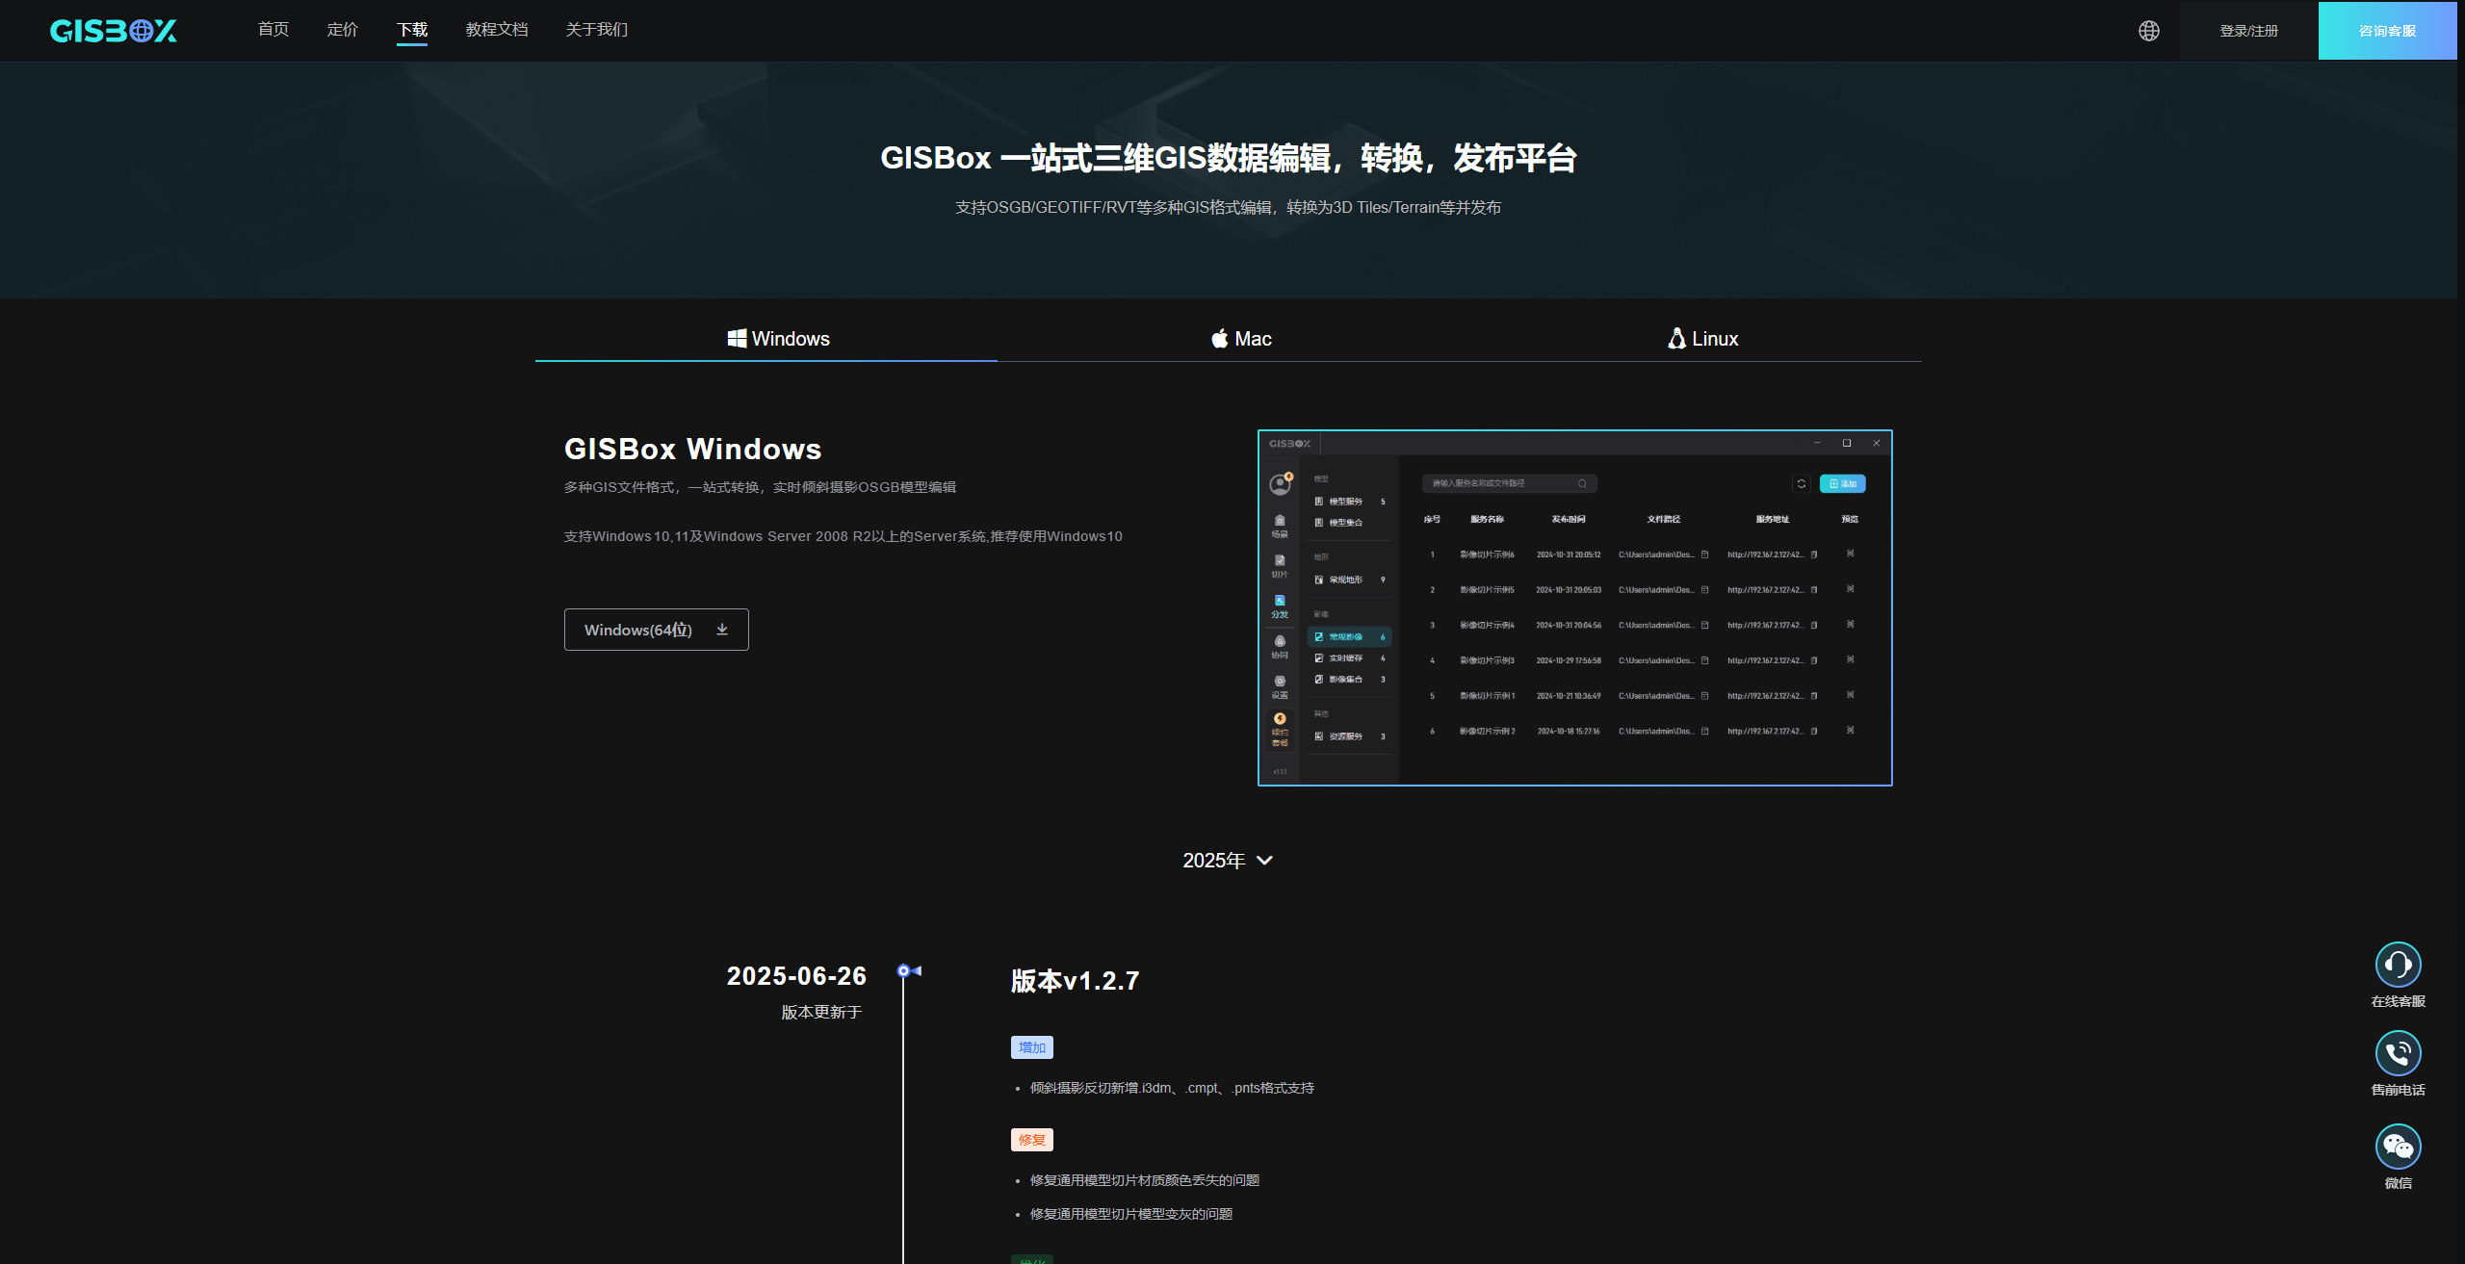
Task: Open the GISBox Windows app screenshot
Action: 1575,607
